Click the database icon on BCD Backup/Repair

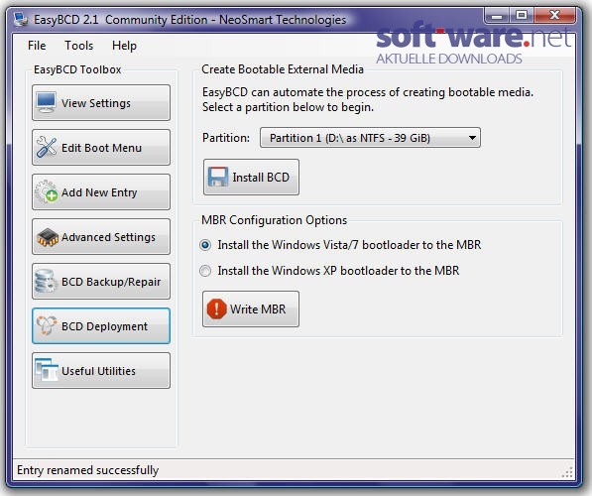tap(45, 282)
